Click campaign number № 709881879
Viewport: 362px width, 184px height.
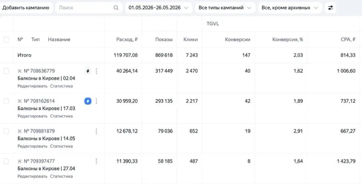(x=39, y=131)
